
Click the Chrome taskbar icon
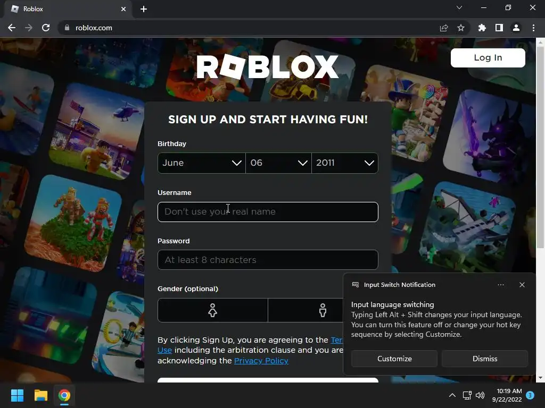pos(64,395)
